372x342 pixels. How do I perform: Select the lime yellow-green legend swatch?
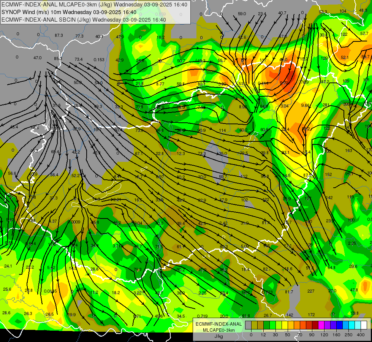pos(279,325)
